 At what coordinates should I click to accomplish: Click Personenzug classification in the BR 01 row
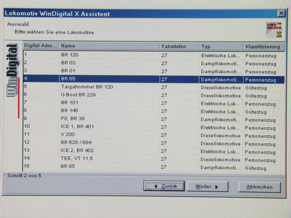(261, 72)
